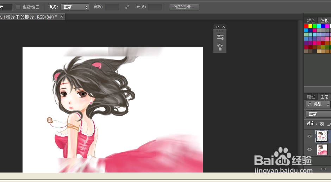The width and height of the screenshot is (331, 182).
Task: Select the 照片中的照片 document tab
Action: [29, 17]
